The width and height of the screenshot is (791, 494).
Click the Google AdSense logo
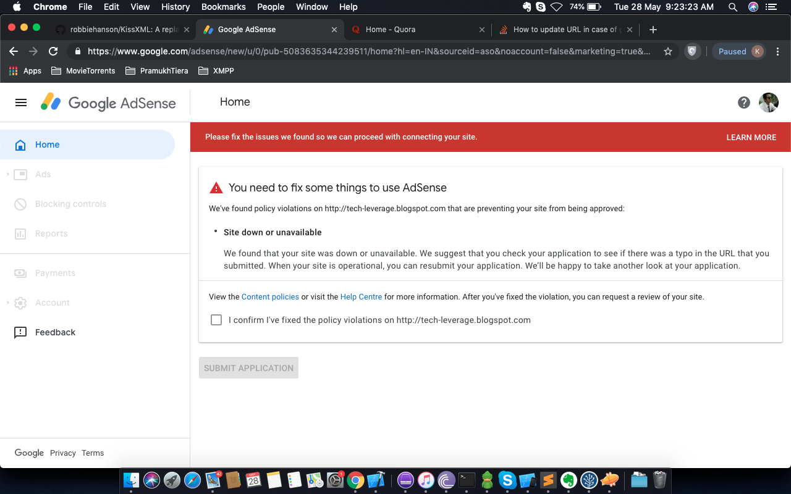(108, 103)
